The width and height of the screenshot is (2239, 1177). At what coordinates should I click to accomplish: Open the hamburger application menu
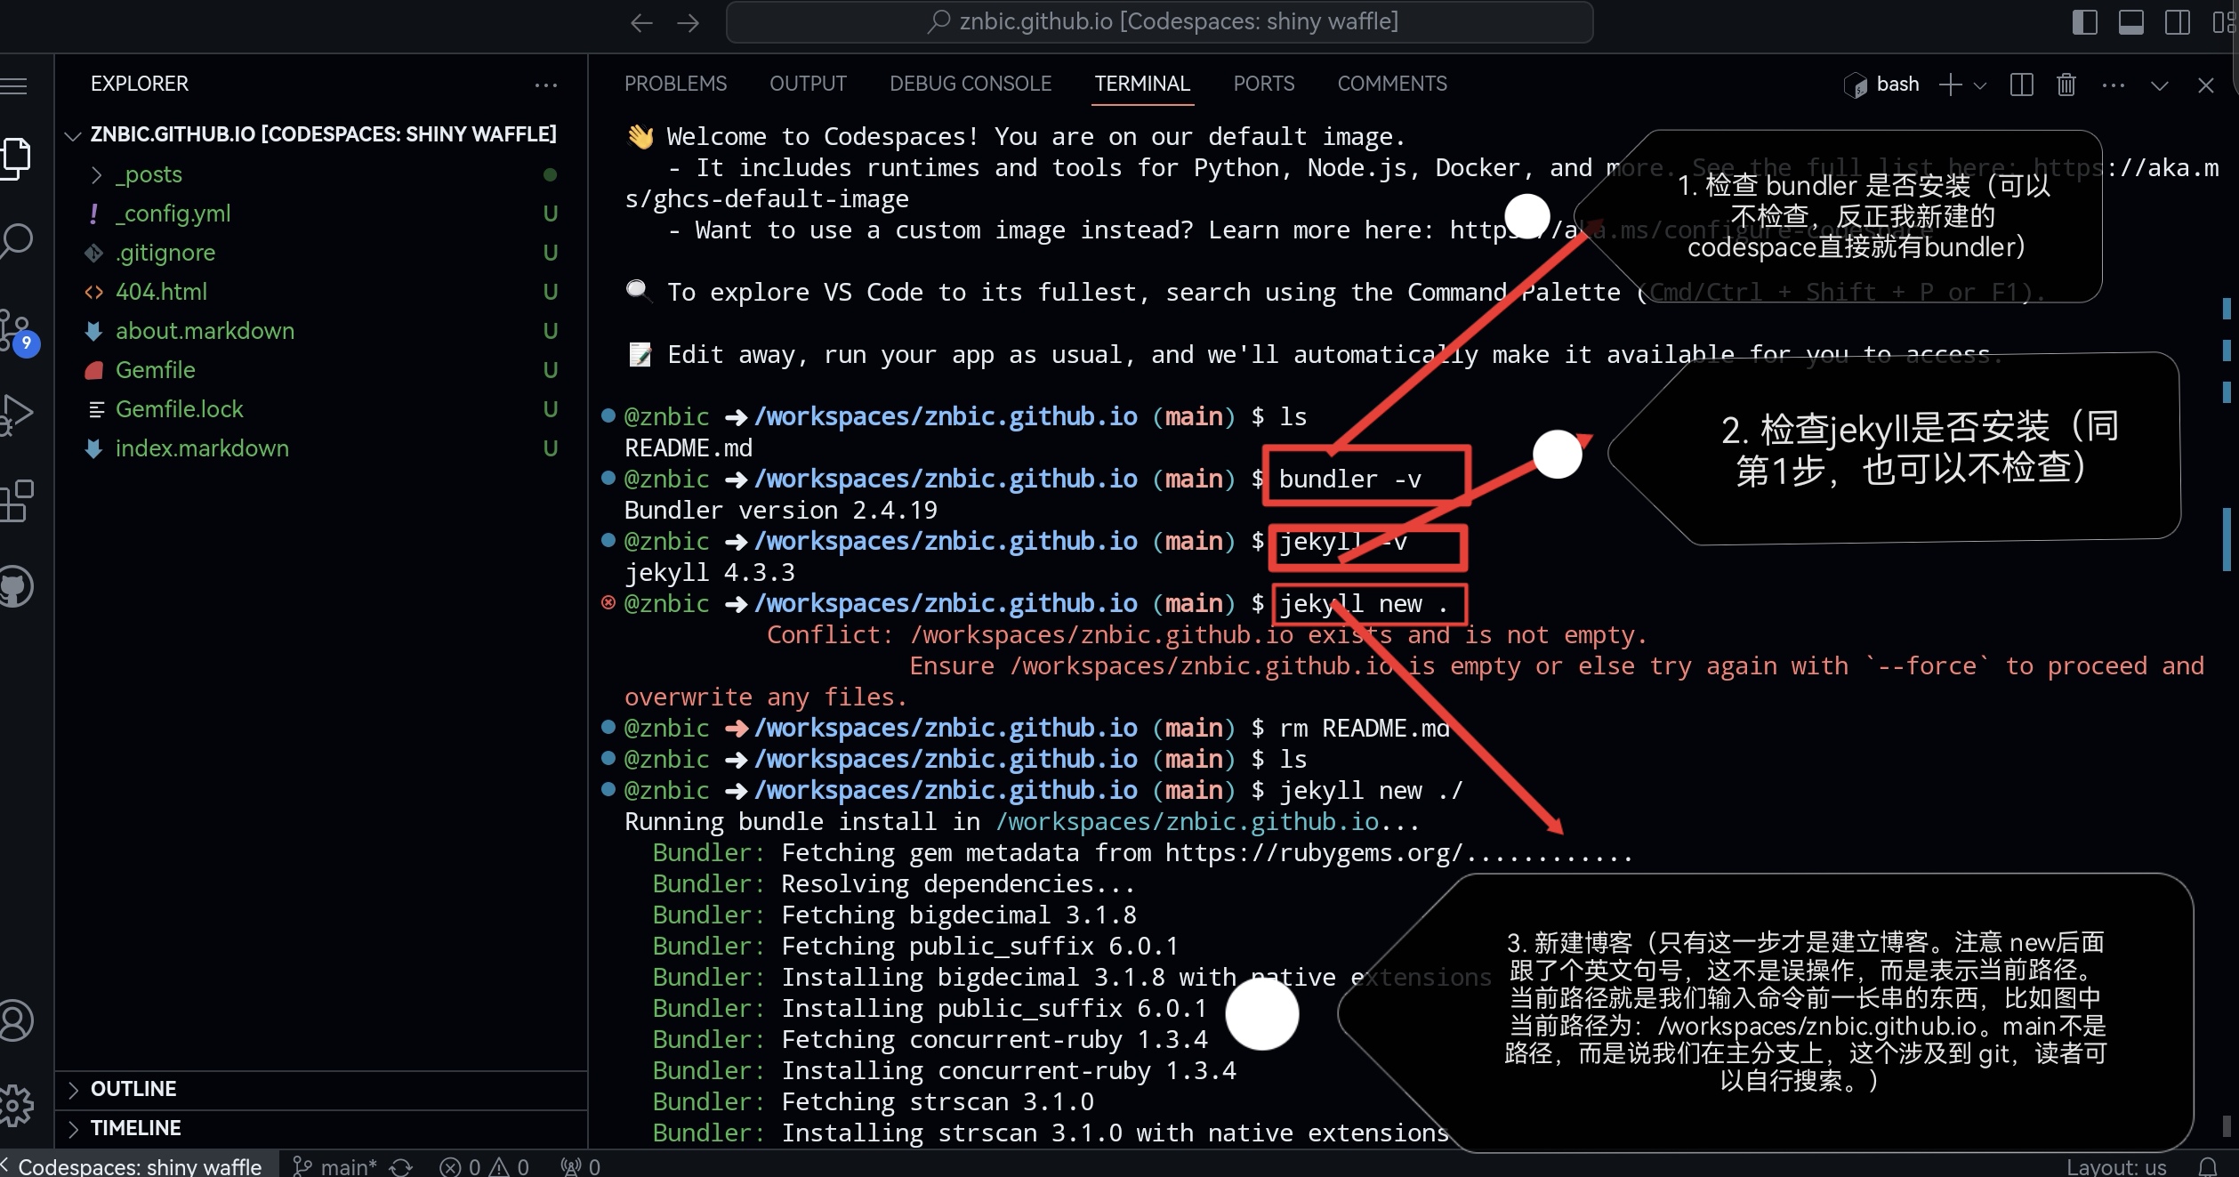(x=13, y=85)
